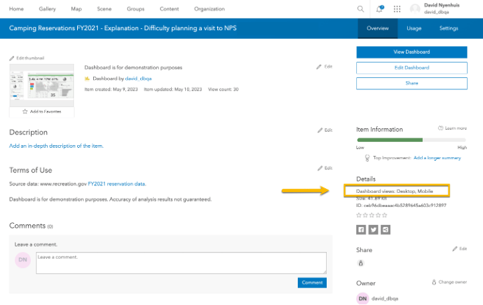Screen dimensions: 483x305
Task: Go to the Home menu
Action: point(16,9)
